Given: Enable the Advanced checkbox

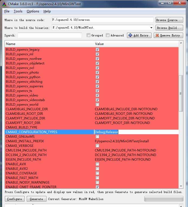Looking at the screenshot, I should [108, 35].
